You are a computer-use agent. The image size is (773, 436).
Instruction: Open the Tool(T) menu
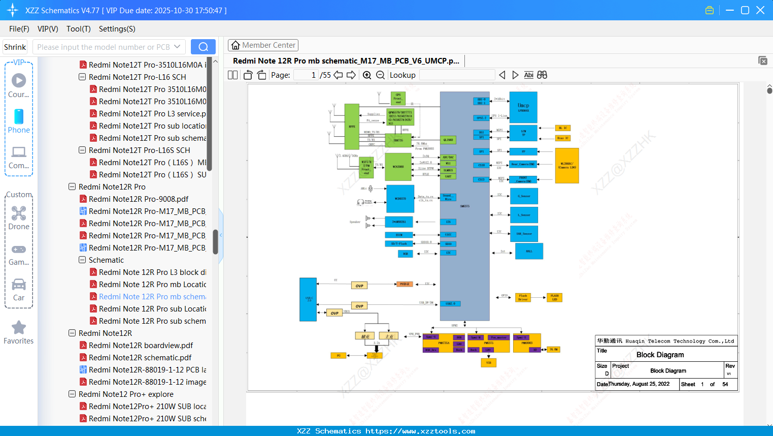click(79, 29)
